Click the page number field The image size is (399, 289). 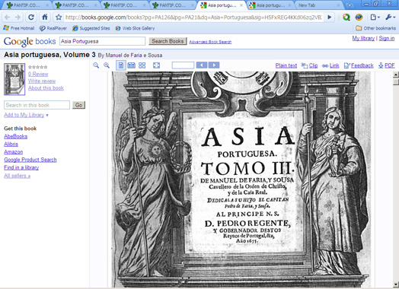click(183, 65)
